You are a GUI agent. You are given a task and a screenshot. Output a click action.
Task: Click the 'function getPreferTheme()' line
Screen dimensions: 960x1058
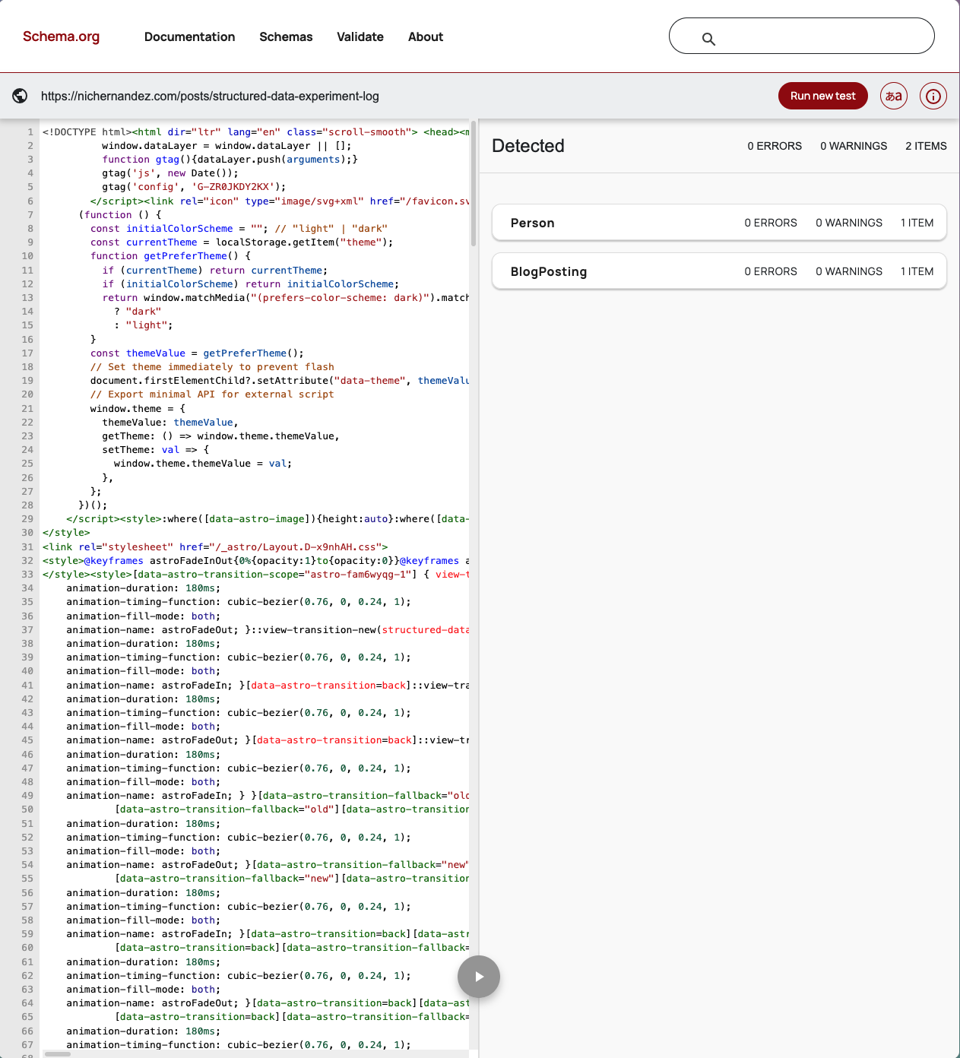click(x=170, y=256)
